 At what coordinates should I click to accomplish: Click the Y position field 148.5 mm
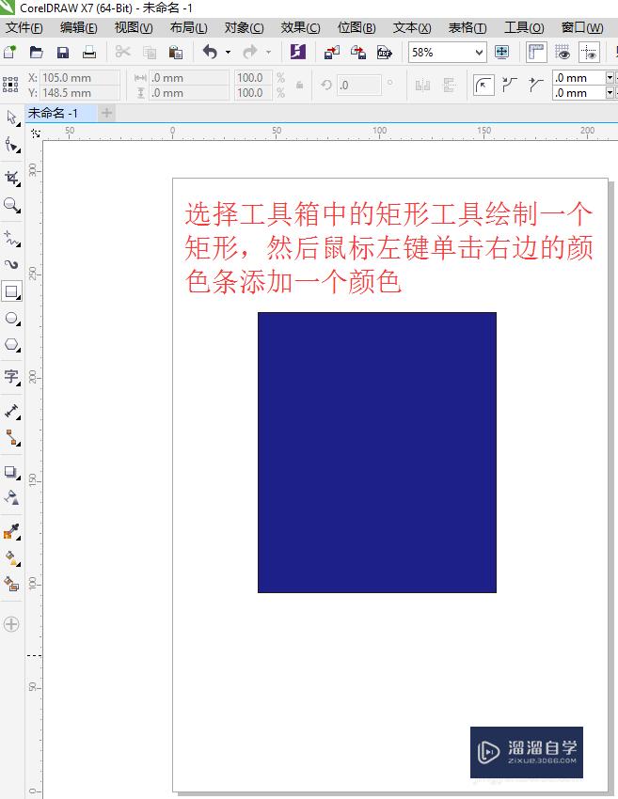click(x=80, y=93)
